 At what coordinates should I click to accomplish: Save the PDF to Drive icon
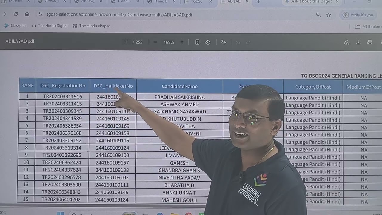(346, 42)
